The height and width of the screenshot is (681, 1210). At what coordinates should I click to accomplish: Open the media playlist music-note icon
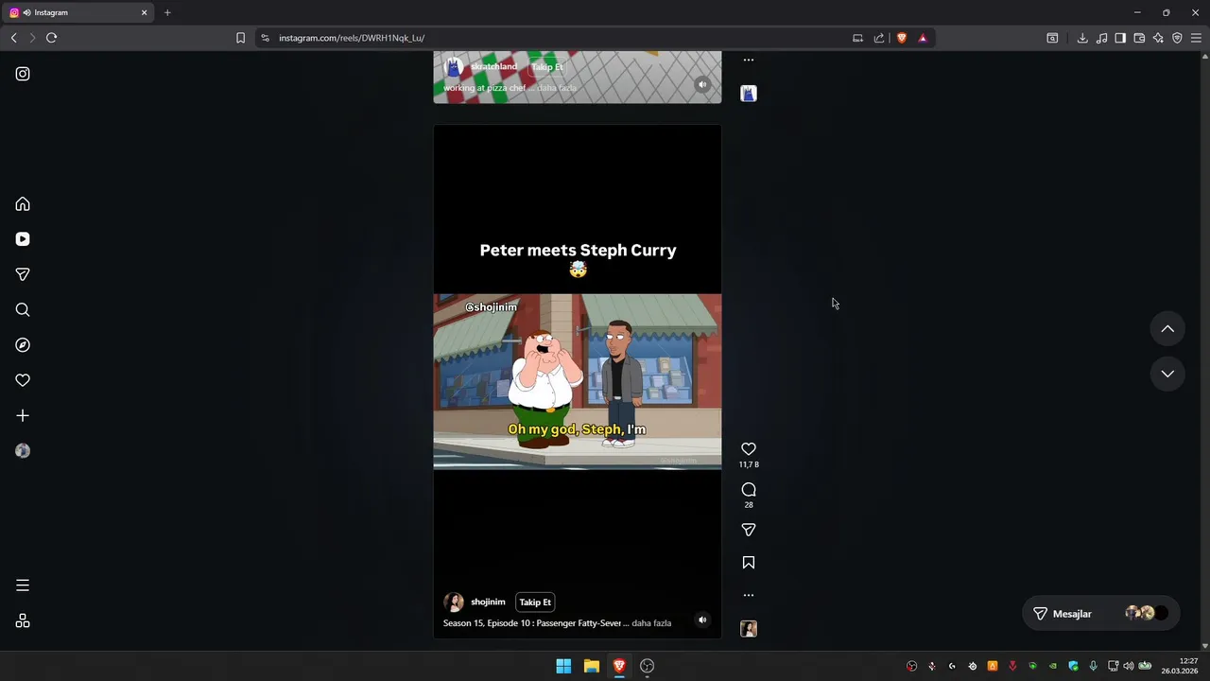click(x=1101, y=38)
